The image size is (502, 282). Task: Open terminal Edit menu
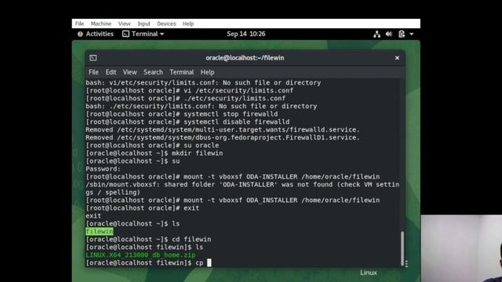point(111,72)
